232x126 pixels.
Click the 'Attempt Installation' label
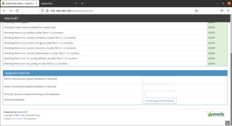coord(14,100)
